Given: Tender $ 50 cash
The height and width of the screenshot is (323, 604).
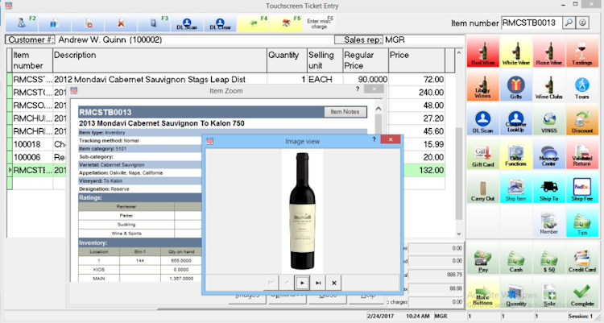Looking at the screenshot, I should (549, 259).
